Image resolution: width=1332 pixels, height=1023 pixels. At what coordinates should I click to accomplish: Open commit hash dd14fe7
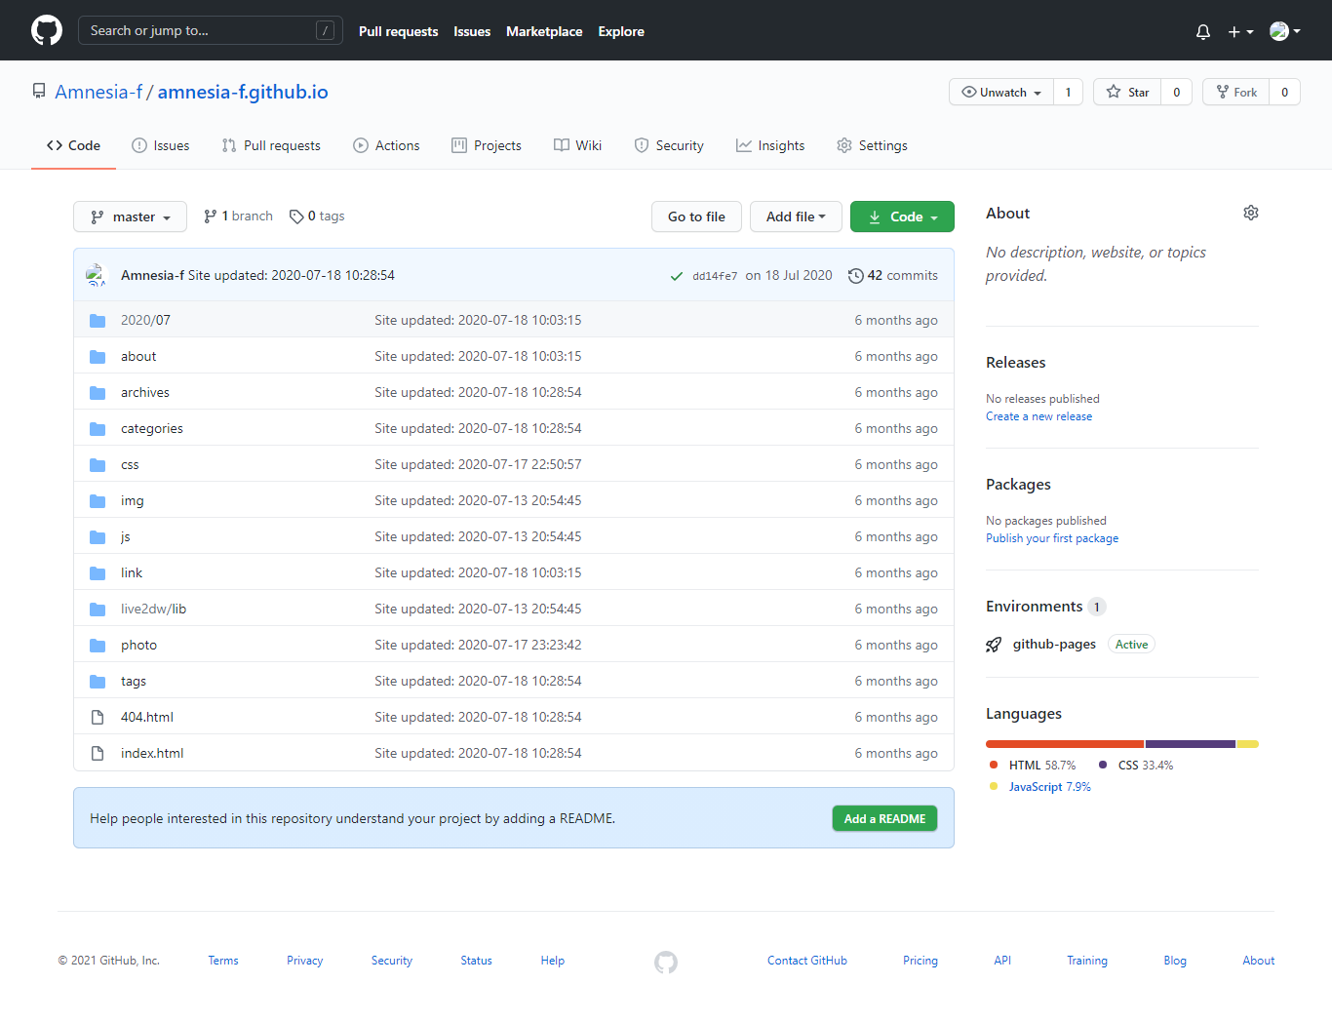pyautogui.click(x=715, y=276)
